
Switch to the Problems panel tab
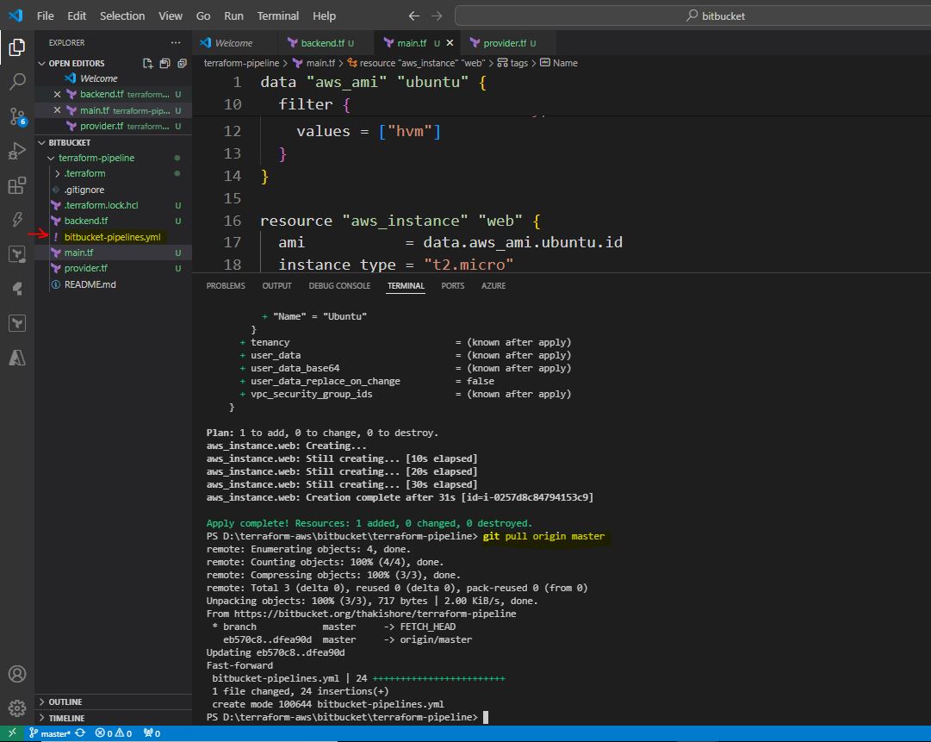[226, 285]
